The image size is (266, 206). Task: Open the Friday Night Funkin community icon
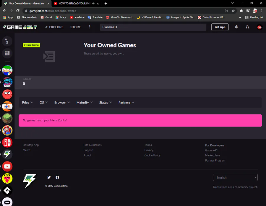coord(7,82)
